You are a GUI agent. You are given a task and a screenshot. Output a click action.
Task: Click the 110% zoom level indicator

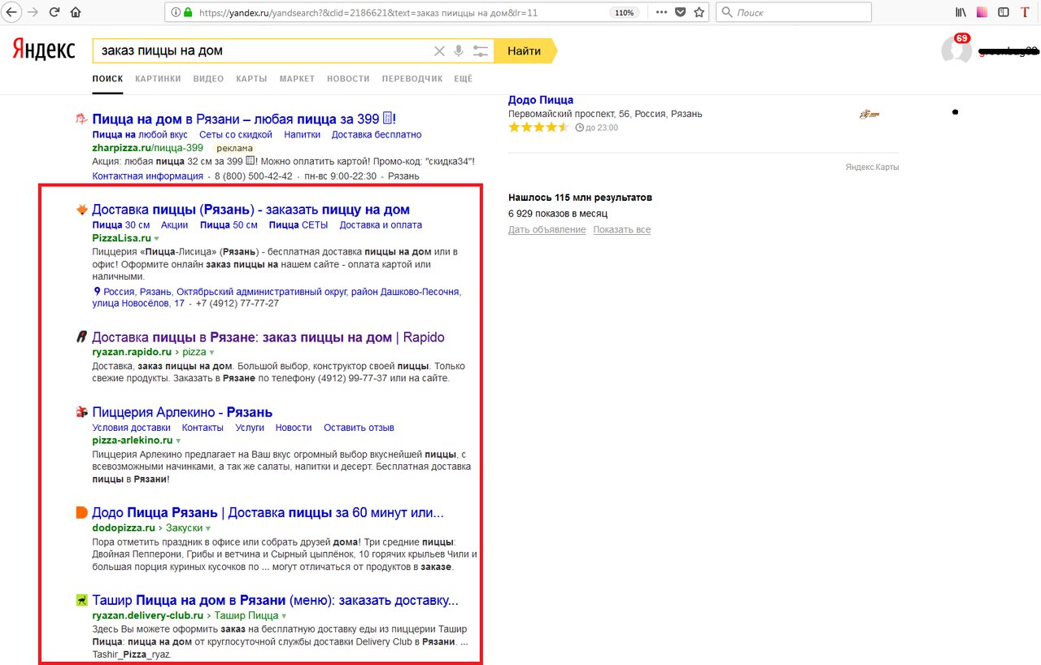click(624, 13)
